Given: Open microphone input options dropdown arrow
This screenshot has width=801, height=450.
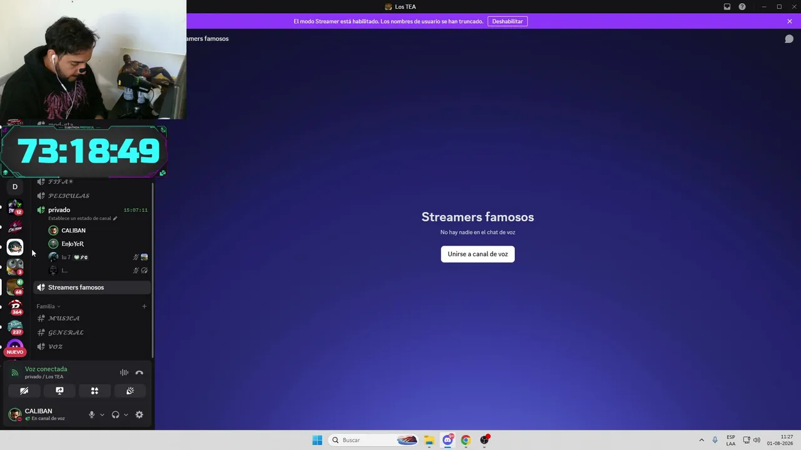Looking at the screenshot, I should point(102,414).
